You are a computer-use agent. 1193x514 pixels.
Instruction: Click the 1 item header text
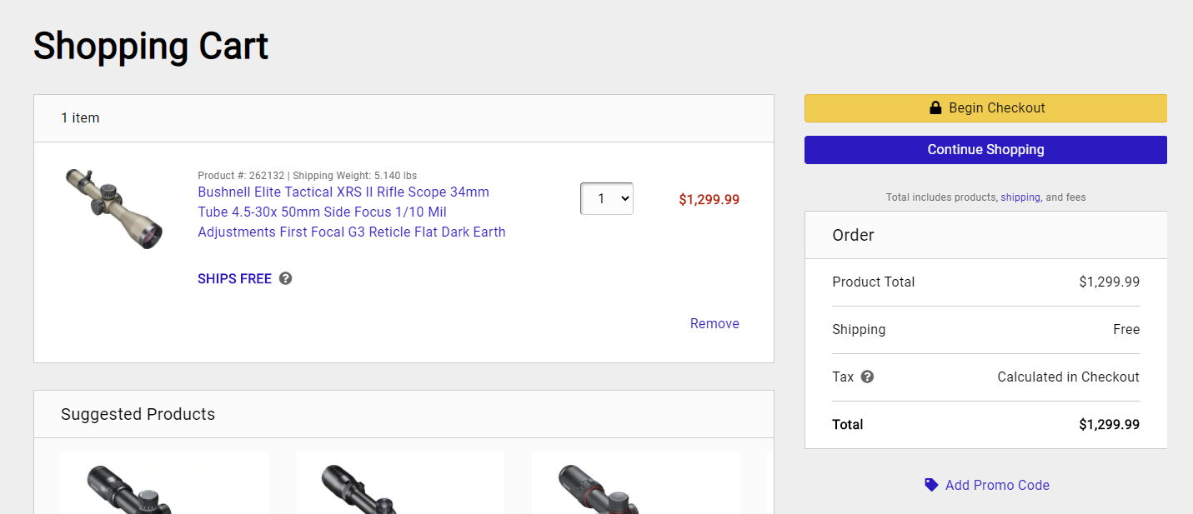pos(80,118)
